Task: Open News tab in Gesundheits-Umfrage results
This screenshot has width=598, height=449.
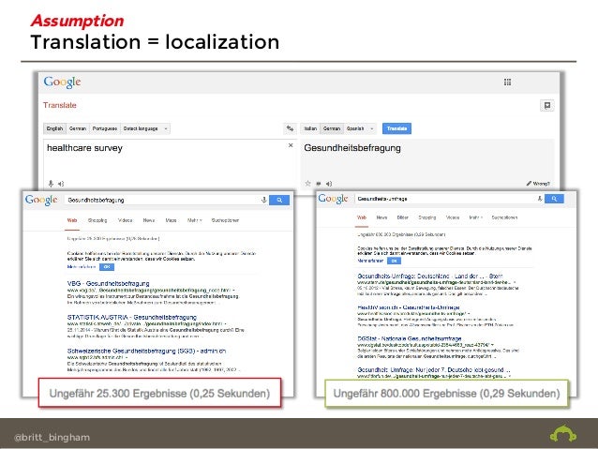Action: click(x=381, y=217)
